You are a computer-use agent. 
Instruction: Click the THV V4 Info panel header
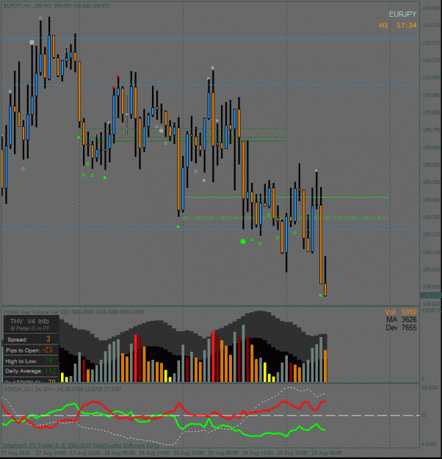tap(29, 322)
